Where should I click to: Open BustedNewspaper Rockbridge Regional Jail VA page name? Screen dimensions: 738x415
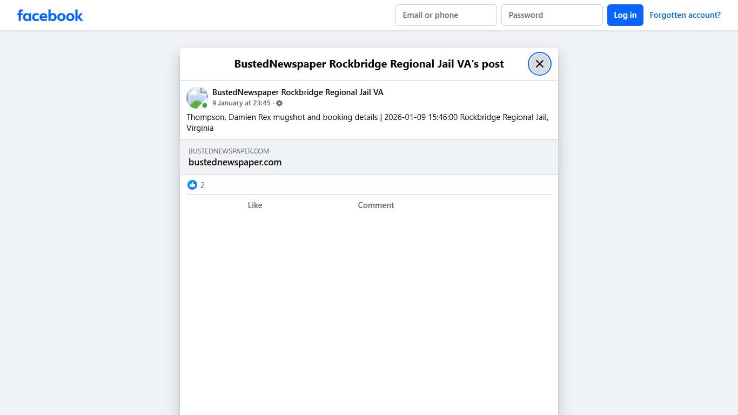298,92
